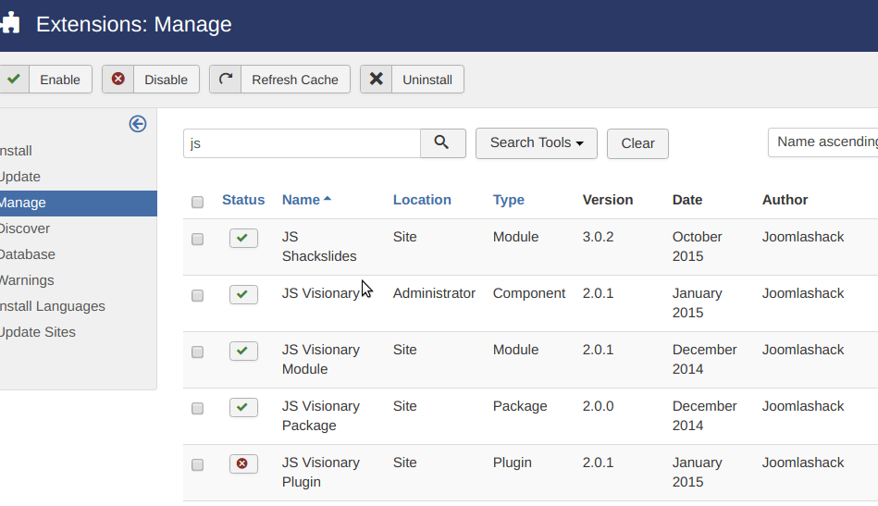Click the Enable button label

(60, 80)
